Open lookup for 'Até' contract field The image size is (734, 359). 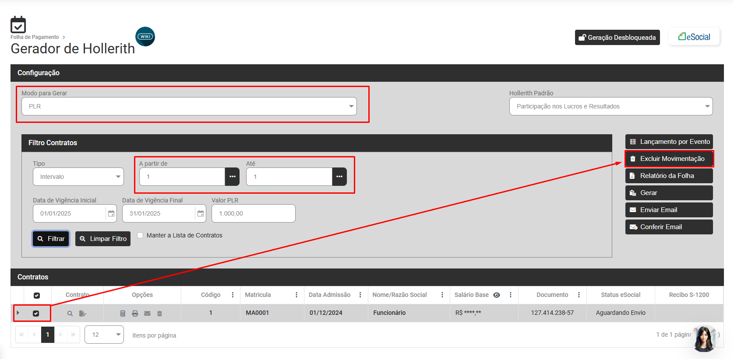[x=339, y=177]
